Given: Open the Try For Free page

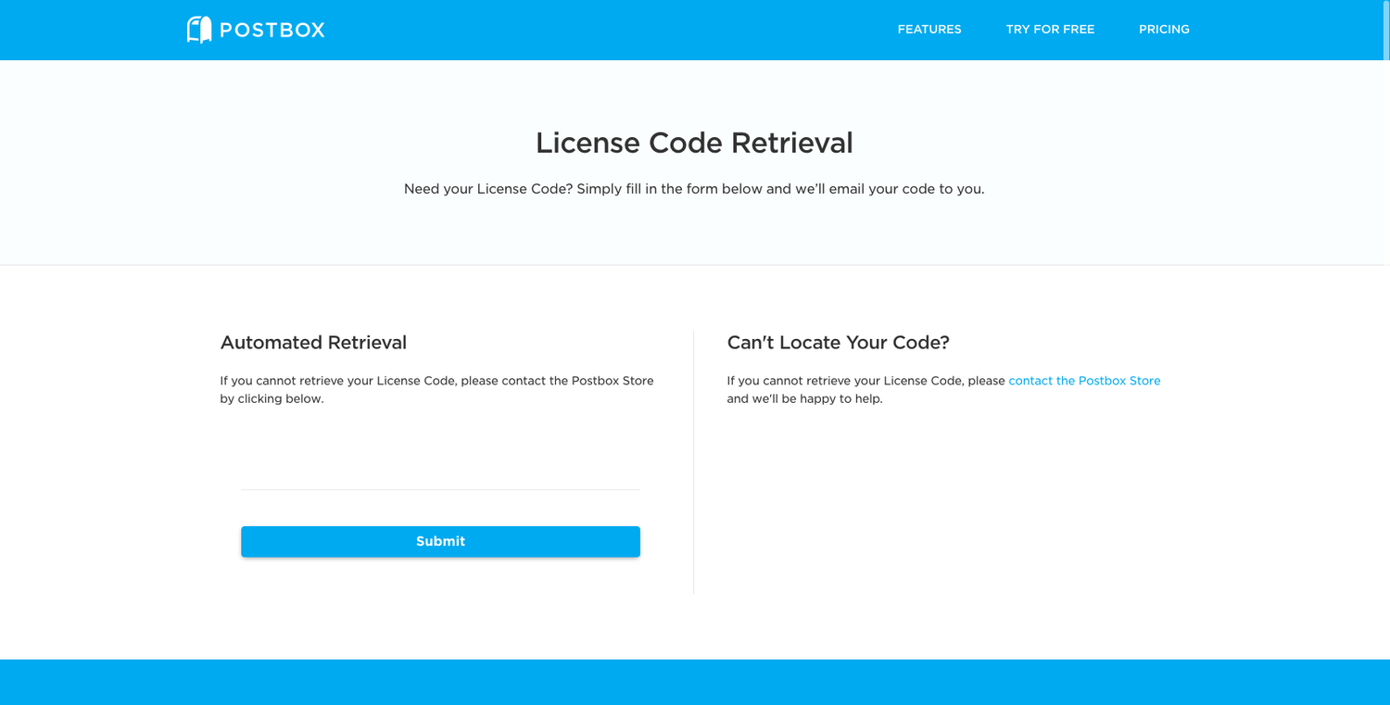Looking at the screenshot, I should coord(1050,30).
